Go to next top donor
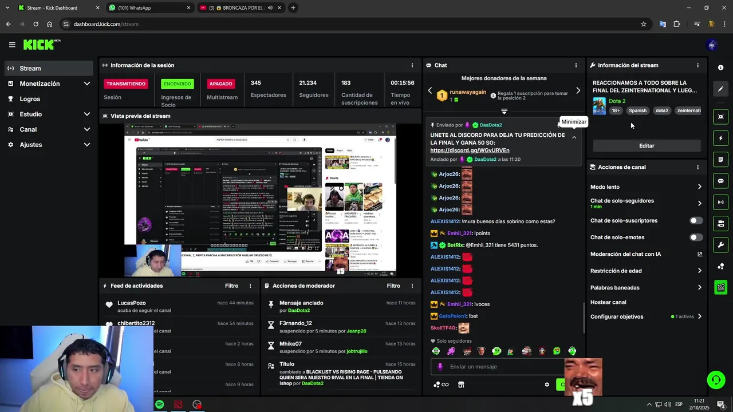This screenshot has width=733, height=412. point(578,90)
